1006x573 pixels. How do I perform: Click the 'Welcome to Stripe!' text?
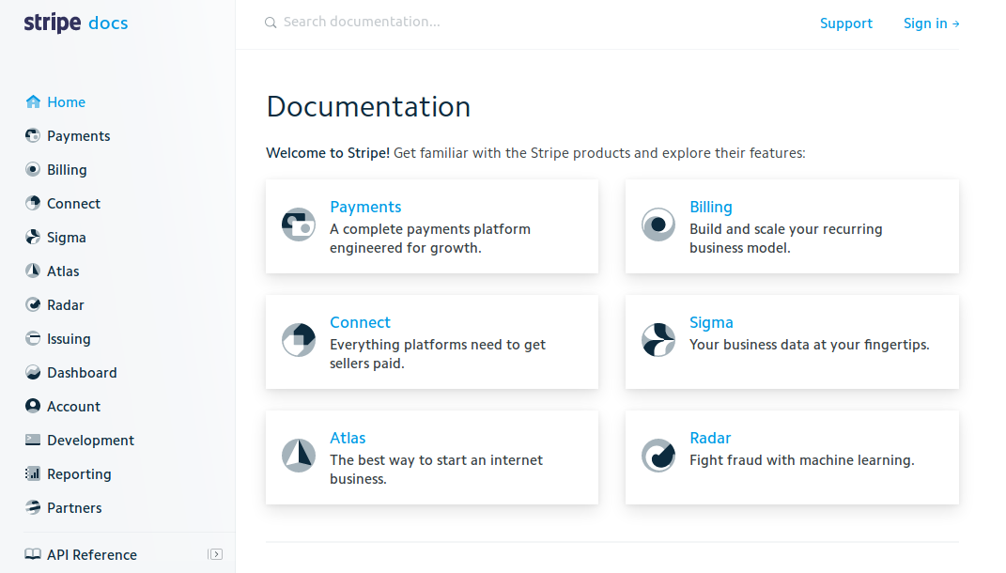[x=328, y=153]
